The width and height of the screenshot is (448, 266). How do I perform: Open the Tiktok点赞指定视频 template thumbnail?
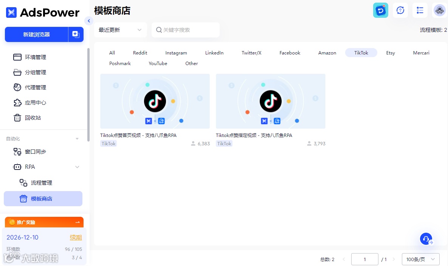coord(271,101)
